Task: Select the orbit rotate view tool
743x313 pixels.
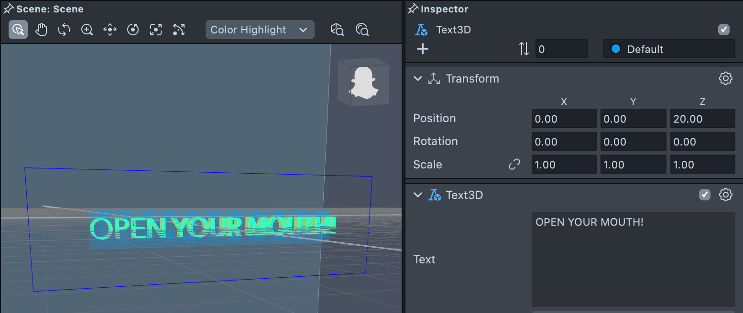Action: pyautogui.click(x=64, y=30)
